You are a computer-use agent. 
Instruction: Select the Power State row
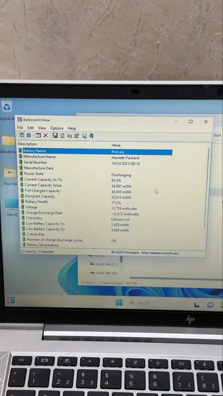pyautogui.click(x=95, y=174)
